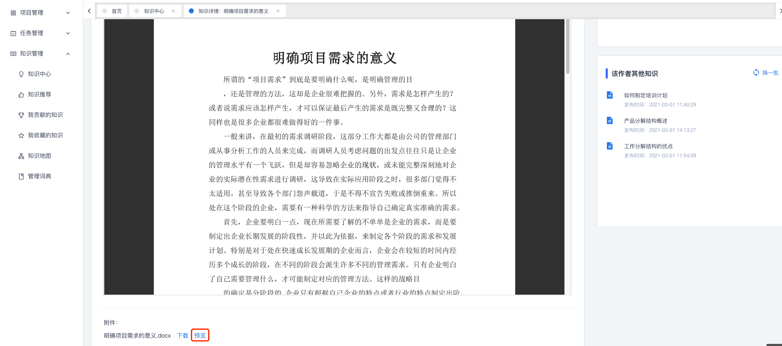Viewport: 782px width, 346px height.
Task: Click 换一批 to refresh author's knowledge
Action: pos(770,73)
